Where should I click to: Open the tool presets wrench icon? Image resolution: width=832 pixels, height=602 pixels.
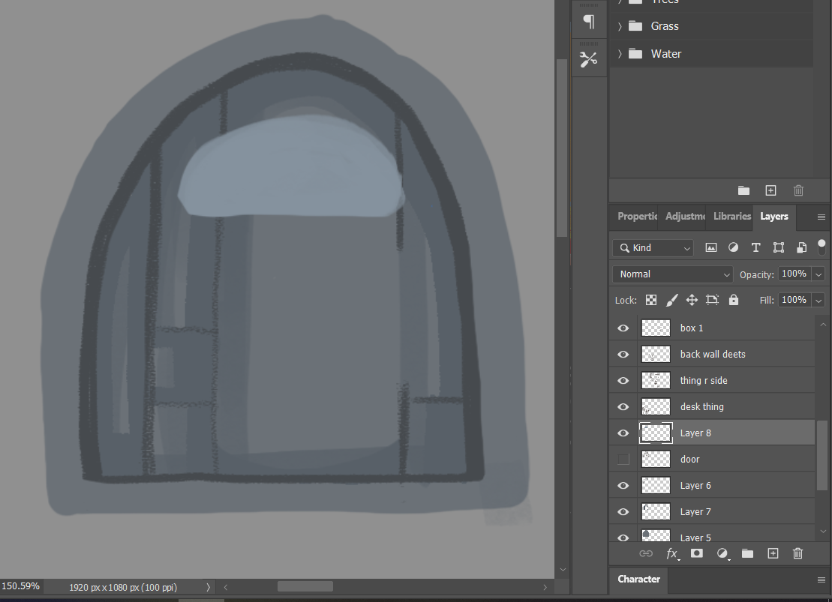coord(589,59)
